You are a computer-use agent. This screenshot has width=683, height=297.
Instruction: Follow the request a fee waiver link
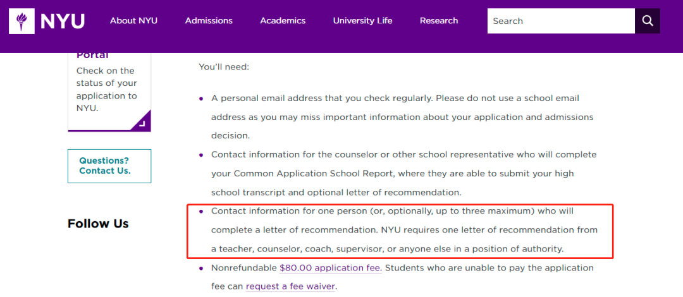coord(290,286)
